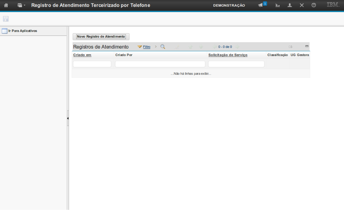This screenshot has height=210, width=344.
Task: Collapse the left sidebar panel handle
Action: (68, 118)
